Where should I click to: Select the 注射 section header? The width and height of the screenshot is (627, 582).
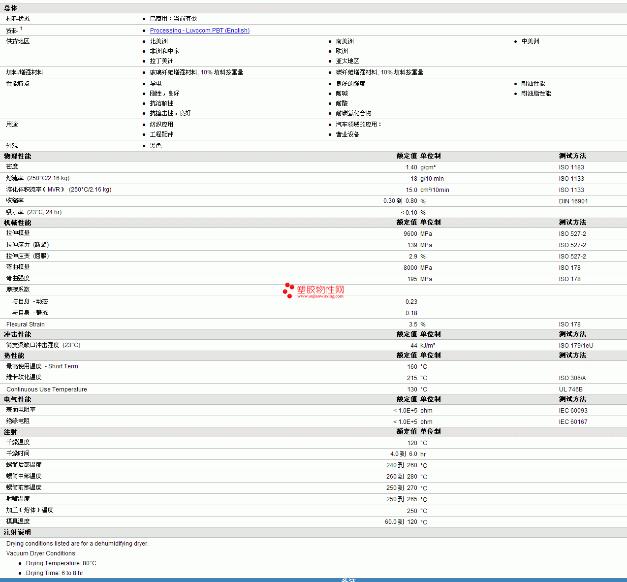pyautogui.click(x=10, y=432)
